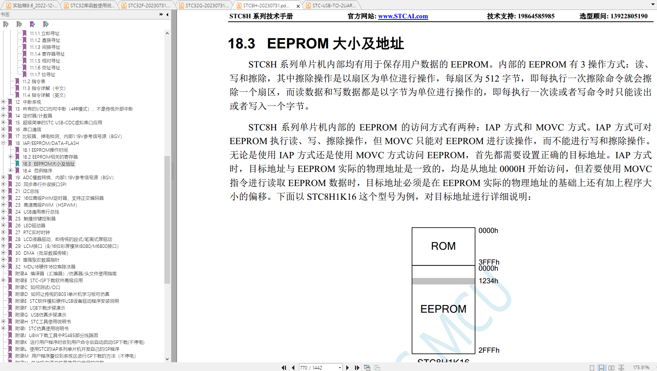
Task: Open the tab list dropdown arrow
Action: (653, 5)
